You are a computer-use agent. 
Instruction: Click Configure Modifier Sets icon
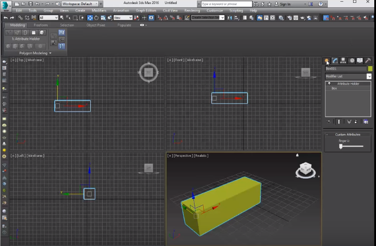coord(366,122)
